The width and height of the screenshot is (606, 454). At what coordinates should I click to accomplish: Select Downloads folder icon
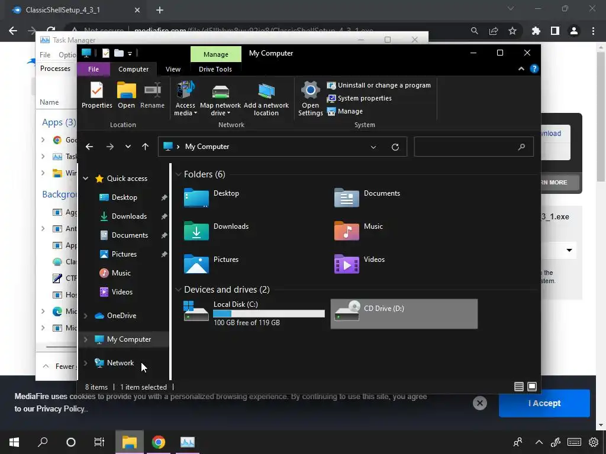pos(196,231)
